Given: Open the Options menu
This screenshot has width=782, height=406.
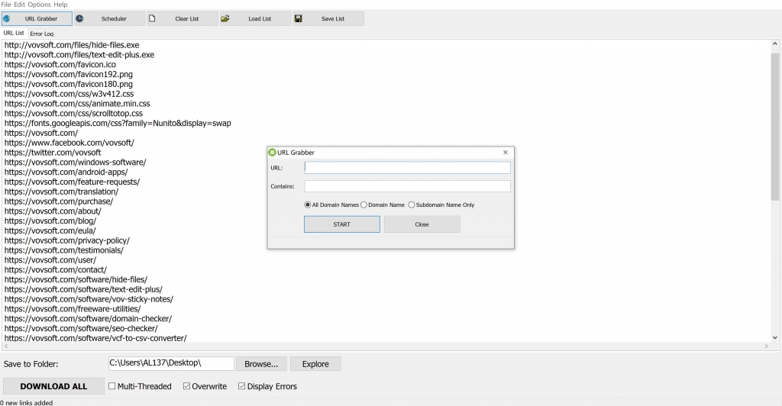Looking at the screenshot, I should click(x=40, y=5).
